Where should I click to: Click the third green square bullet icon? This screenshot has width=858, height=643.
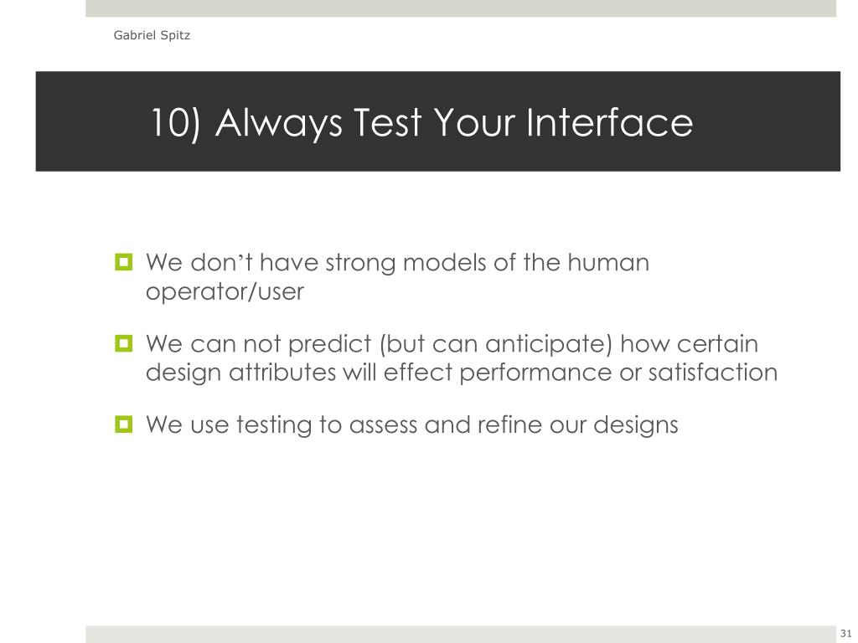pos(124,424)
